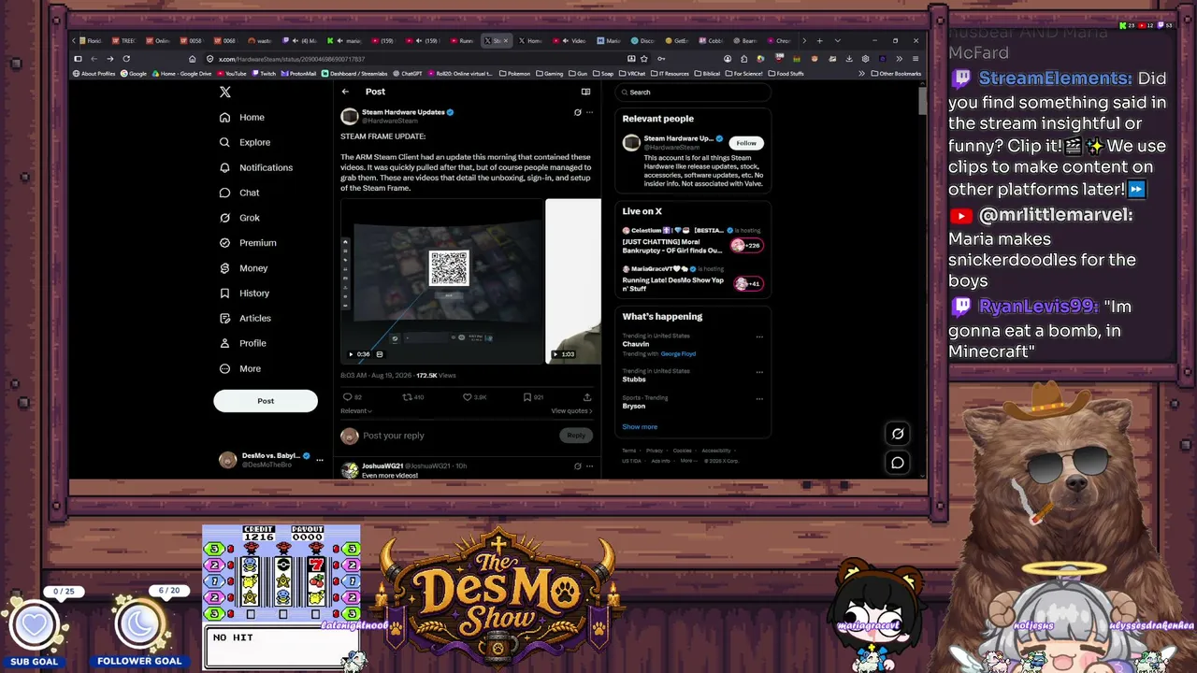
Task: Click Grok icon on JoshuaWG21 reply
Action: pyautogui.click(x=577, y=465)
